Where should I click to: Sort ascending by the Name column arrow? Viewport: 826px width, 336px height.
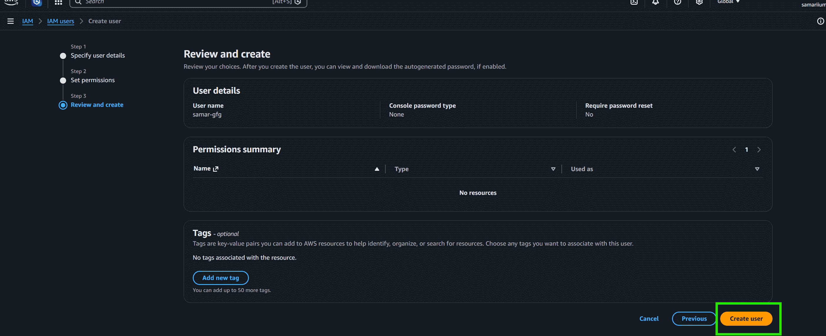click(x=377, y=169)
